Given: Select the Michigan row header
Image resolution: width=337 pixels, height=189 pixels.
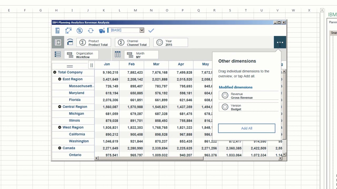Looking at the screenshot, I should pyautogui.click(x=76, y=114).
